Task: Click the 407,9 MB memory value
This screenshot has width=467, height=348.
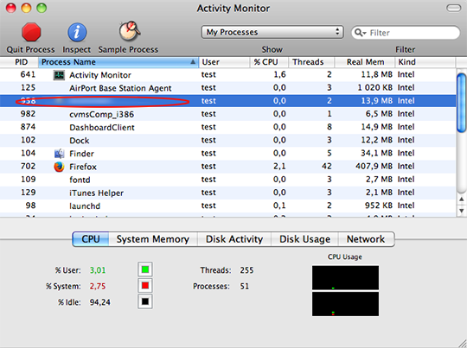Action: (x=374, y=166)
